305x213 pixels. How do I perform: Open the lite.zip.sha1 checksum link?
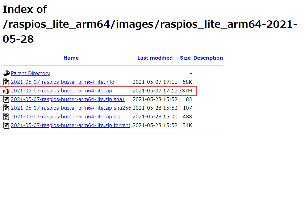coord(68,99)
